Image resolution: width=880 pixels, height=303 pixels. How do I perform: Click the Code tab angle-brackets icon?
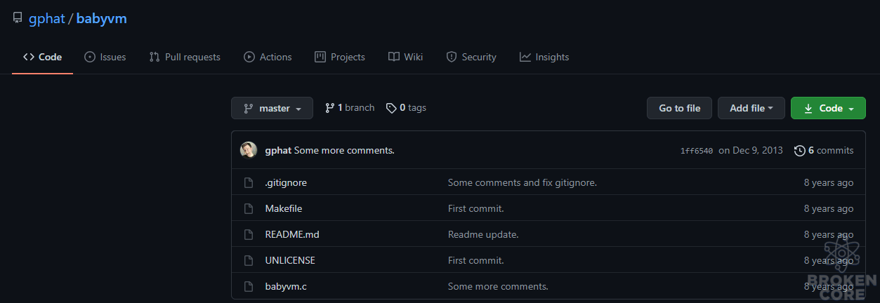29,57
